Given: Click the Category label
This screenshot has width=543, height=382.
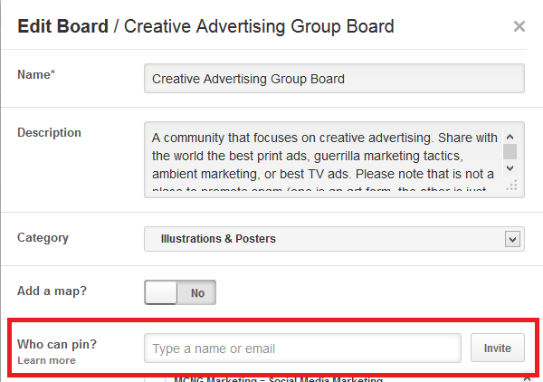Looking at the screenshot, I should (43, 238).
